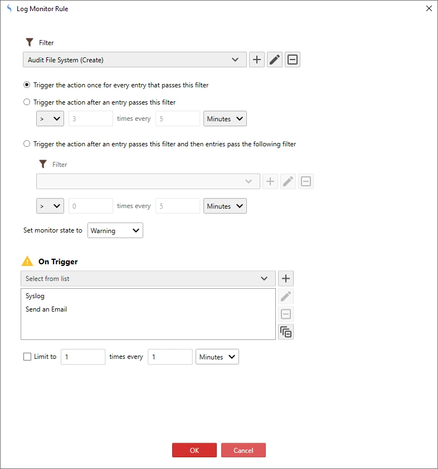Click the add filter plus icon

(256, 60)
